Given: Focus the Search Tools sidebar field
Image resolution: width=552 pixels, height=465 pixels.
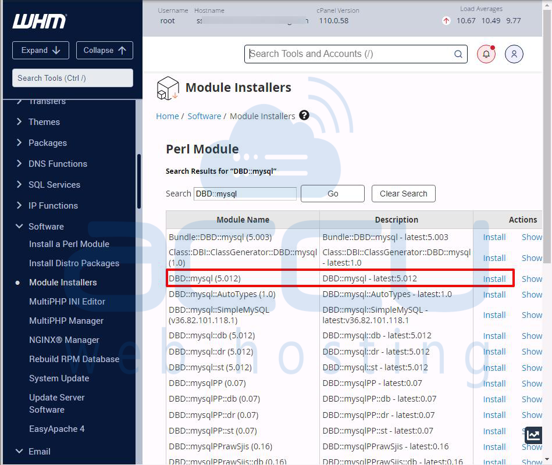Looking at the screenshot, I should (x=73, y=78).
